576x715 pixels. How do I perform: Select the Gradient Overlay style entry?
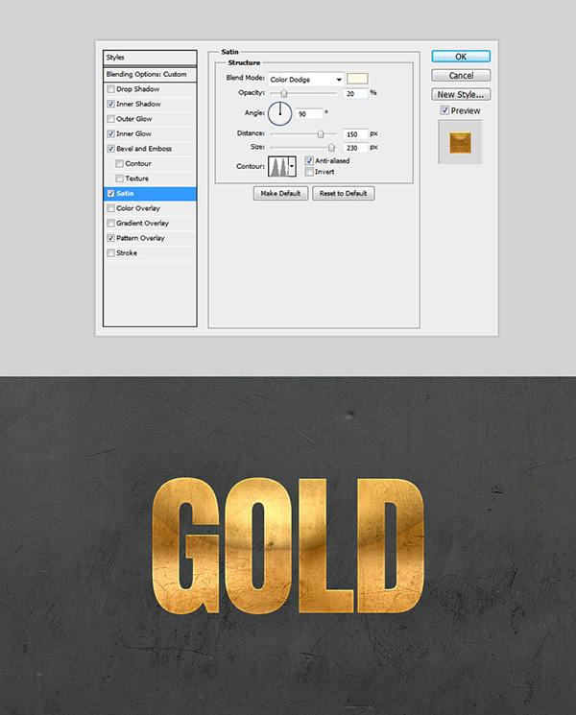pyautogui.click(x=140, y=224)
